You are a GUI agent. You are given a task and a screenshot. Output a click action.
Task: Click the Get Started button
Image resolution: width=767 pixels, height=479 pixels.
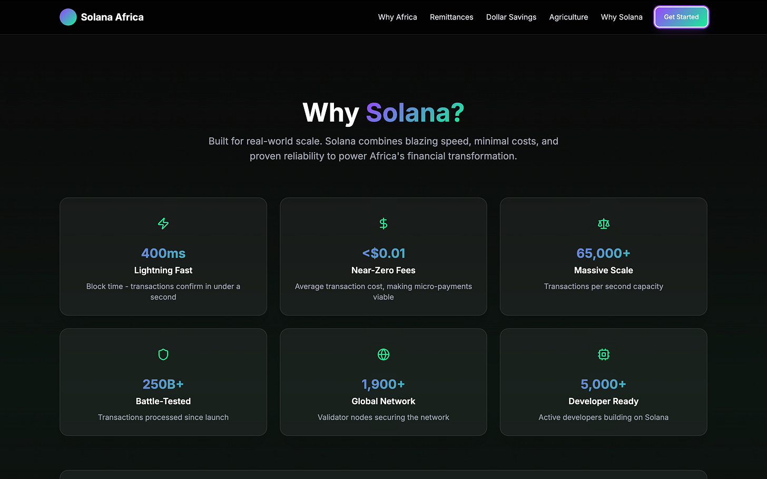click(x=681, y=17)
